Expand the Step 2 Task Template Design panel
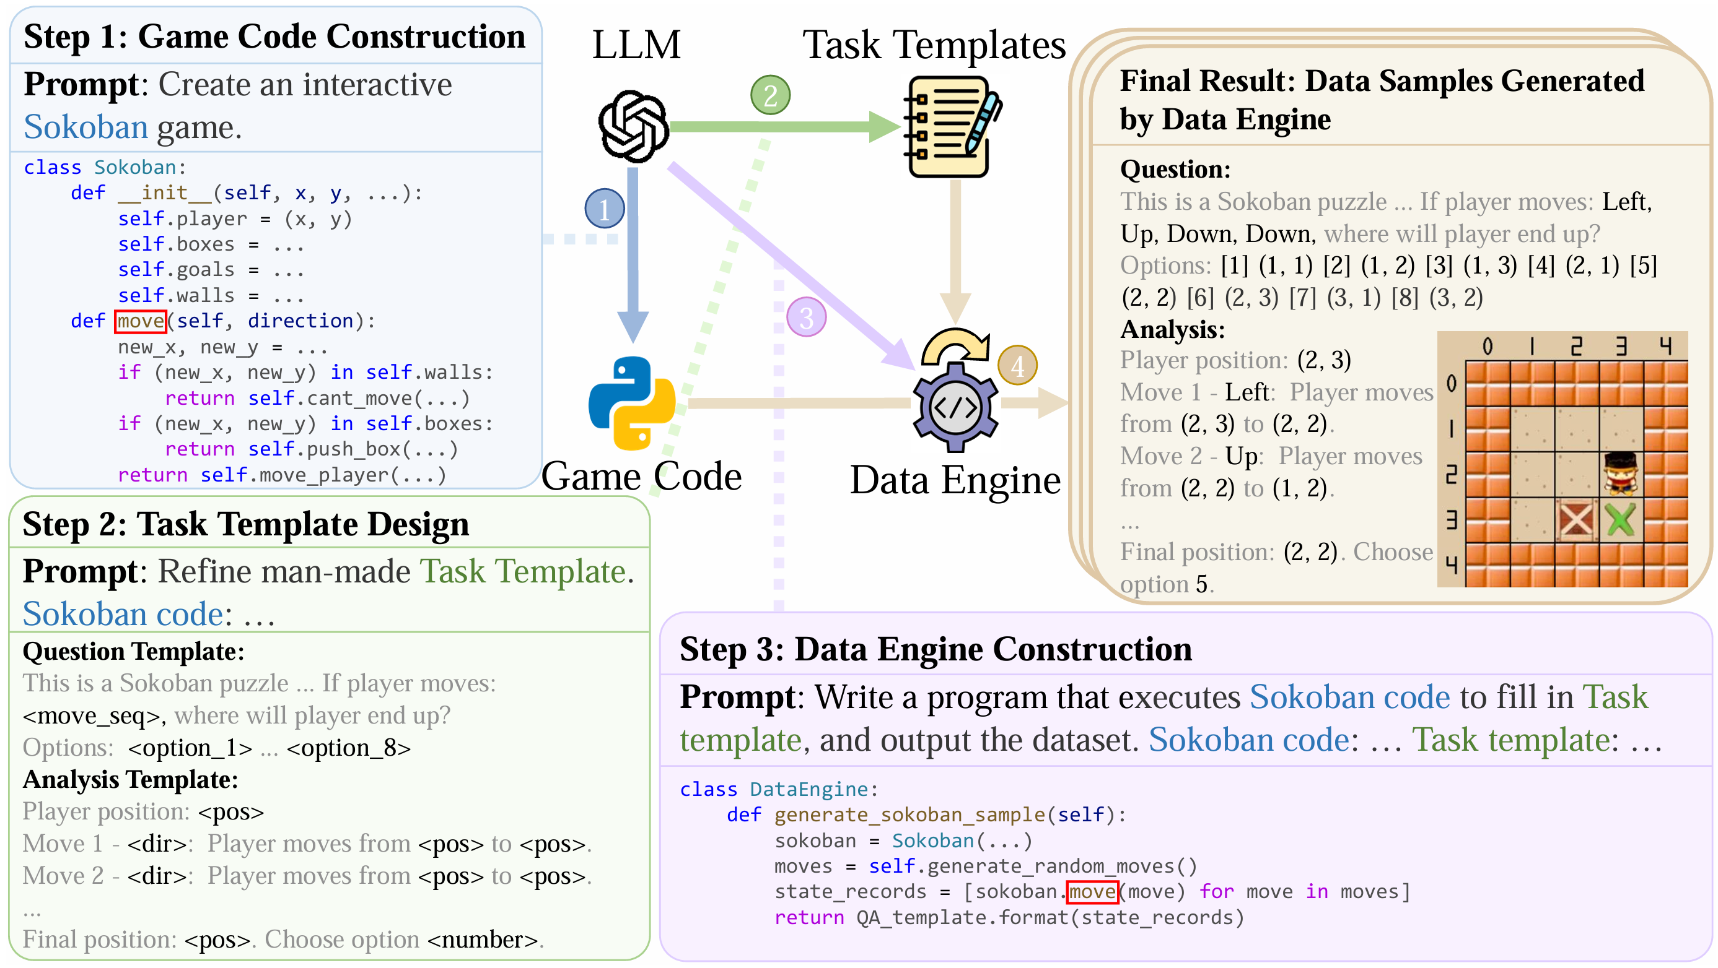The width and height of the screenshot is (1718, 968). coord(245,524)
